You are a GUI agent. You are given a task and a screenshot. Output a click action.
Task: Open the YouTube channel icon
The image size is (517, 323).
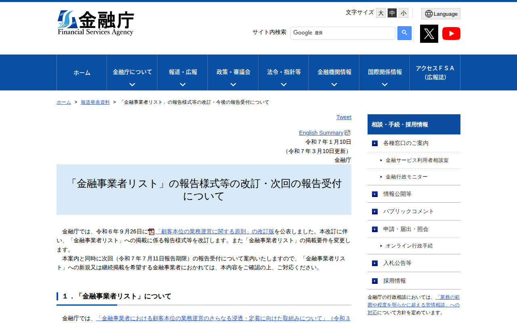click(451, 34)
